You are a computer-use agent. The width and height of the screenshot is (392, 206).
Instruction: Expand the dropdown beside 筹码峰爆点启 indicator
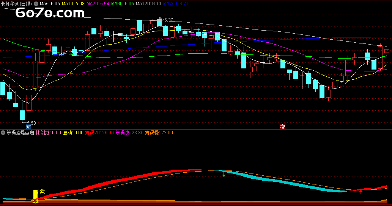(x=3, y=133)
